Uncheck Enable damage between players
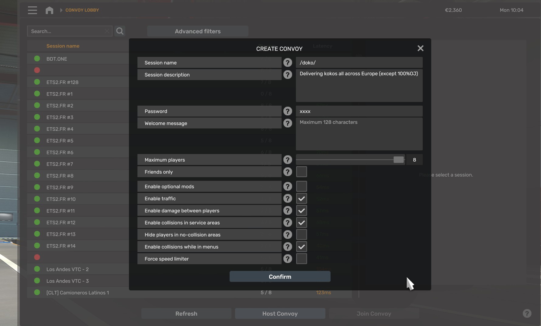 coord(301,210)
